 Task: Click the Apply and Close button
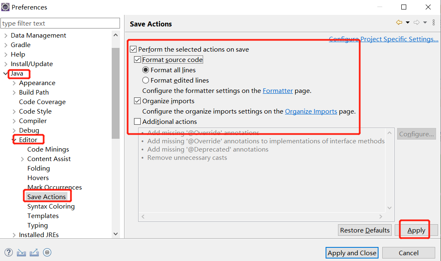pos(352,253)
